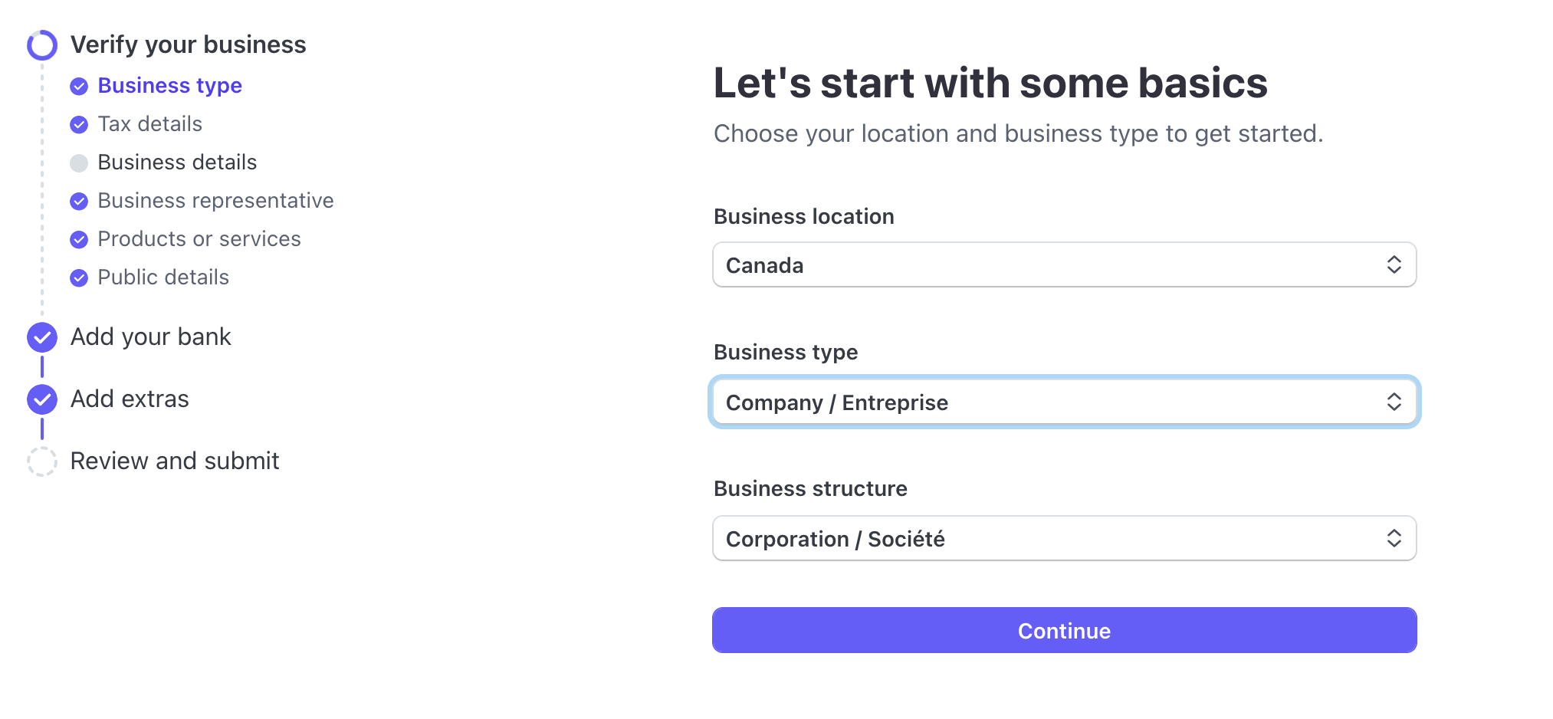Navigate to Business representative step

click(215, 201)
